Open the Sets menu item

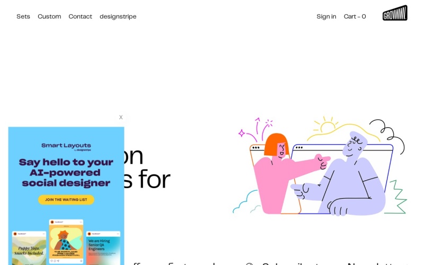[x=23, y=16]
